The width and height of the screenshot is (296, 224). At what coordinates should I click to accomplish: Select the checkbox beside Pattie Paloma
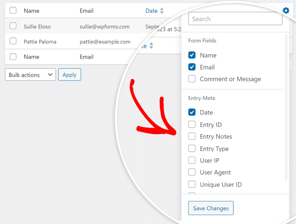tap(13, 41)
